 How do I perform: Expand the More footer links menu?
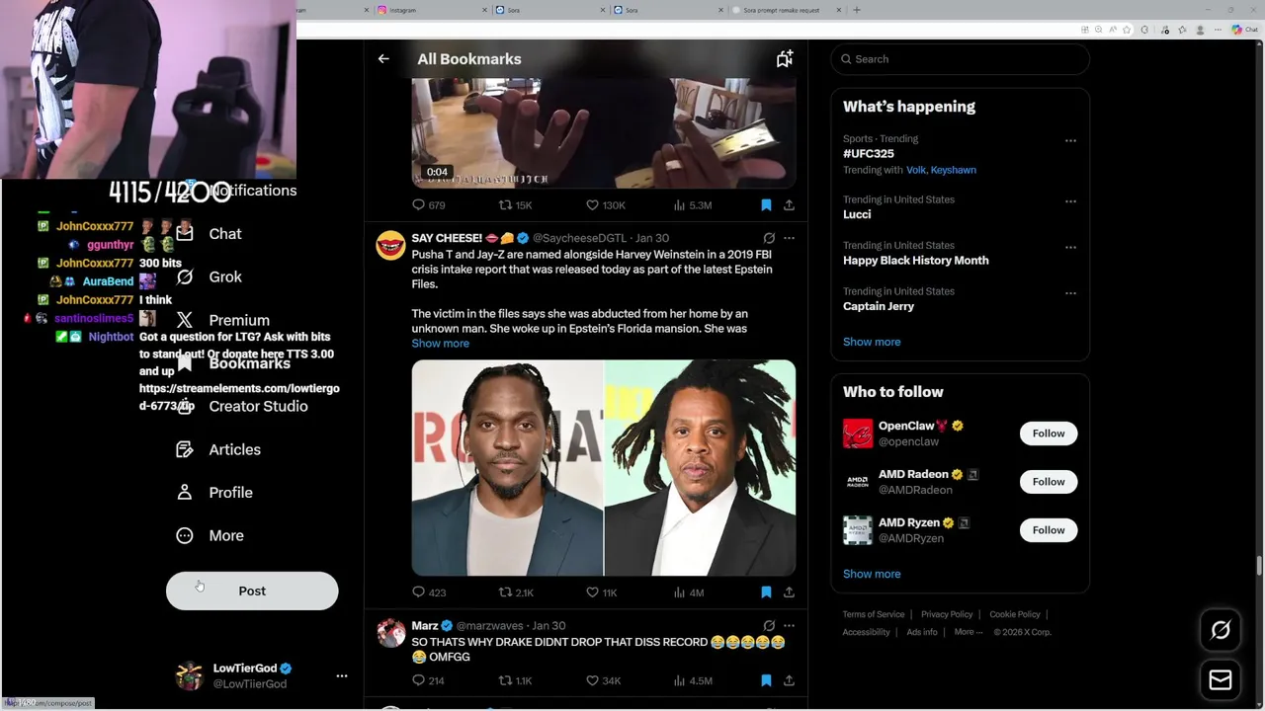click(x=968, y=632)
